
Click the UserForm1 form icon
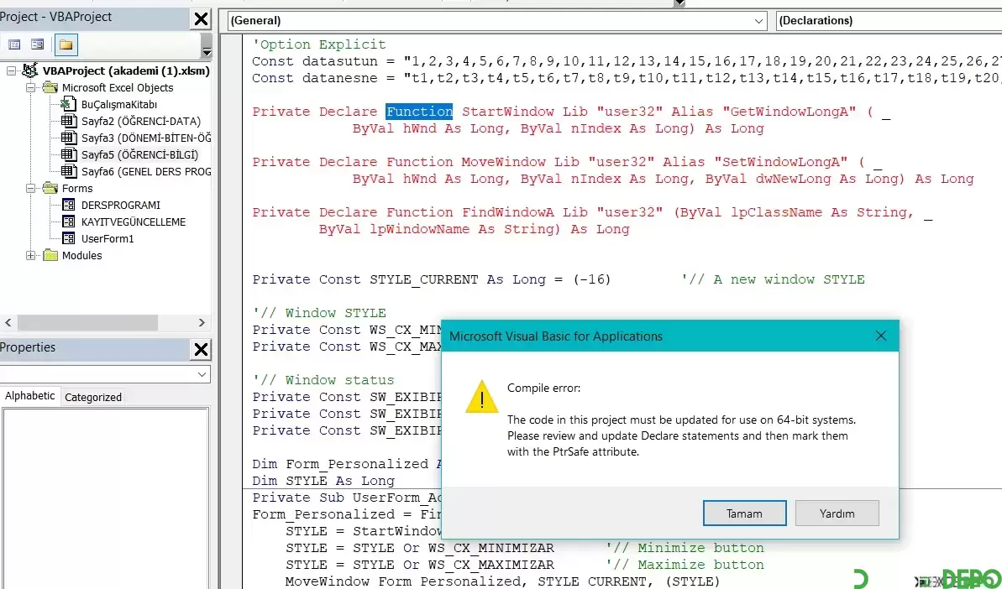pos(68,238)
